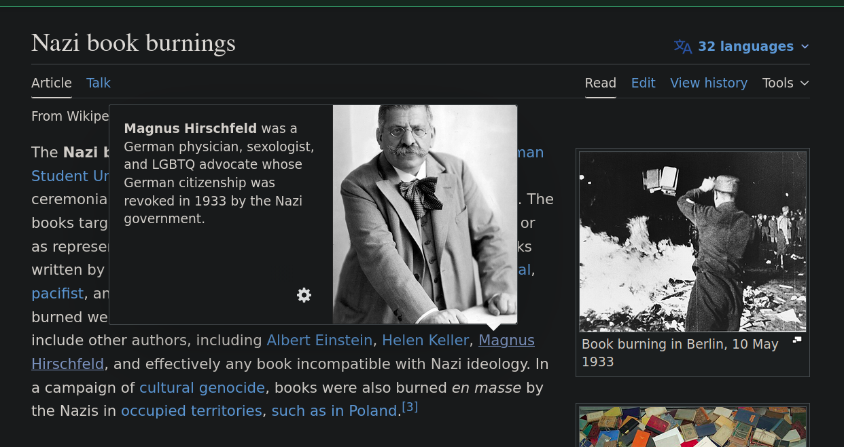Image resolution: width=844 pixels, height=447 pixels.
Task: Follow the occupied territories link
Action: tap(192, 410)
